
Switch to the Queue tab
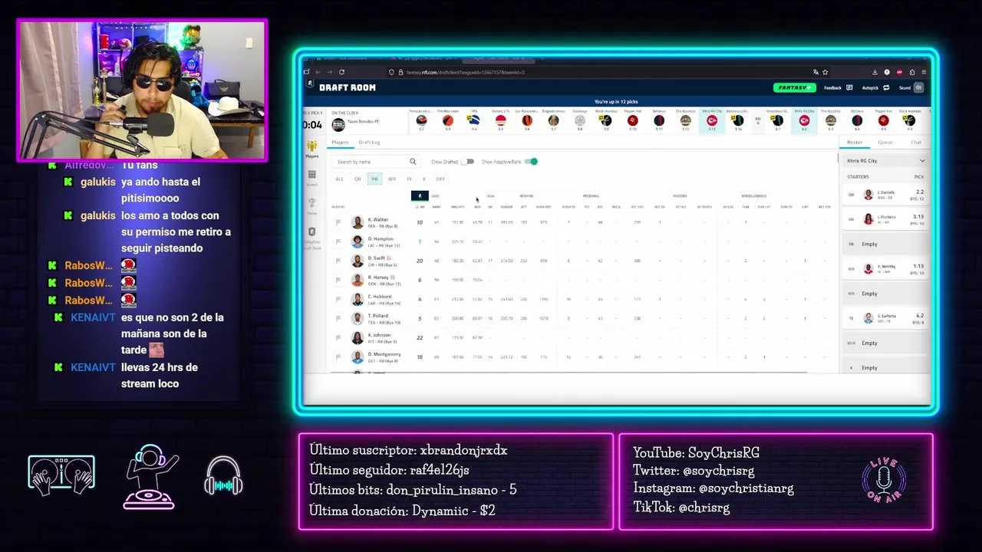885,142
